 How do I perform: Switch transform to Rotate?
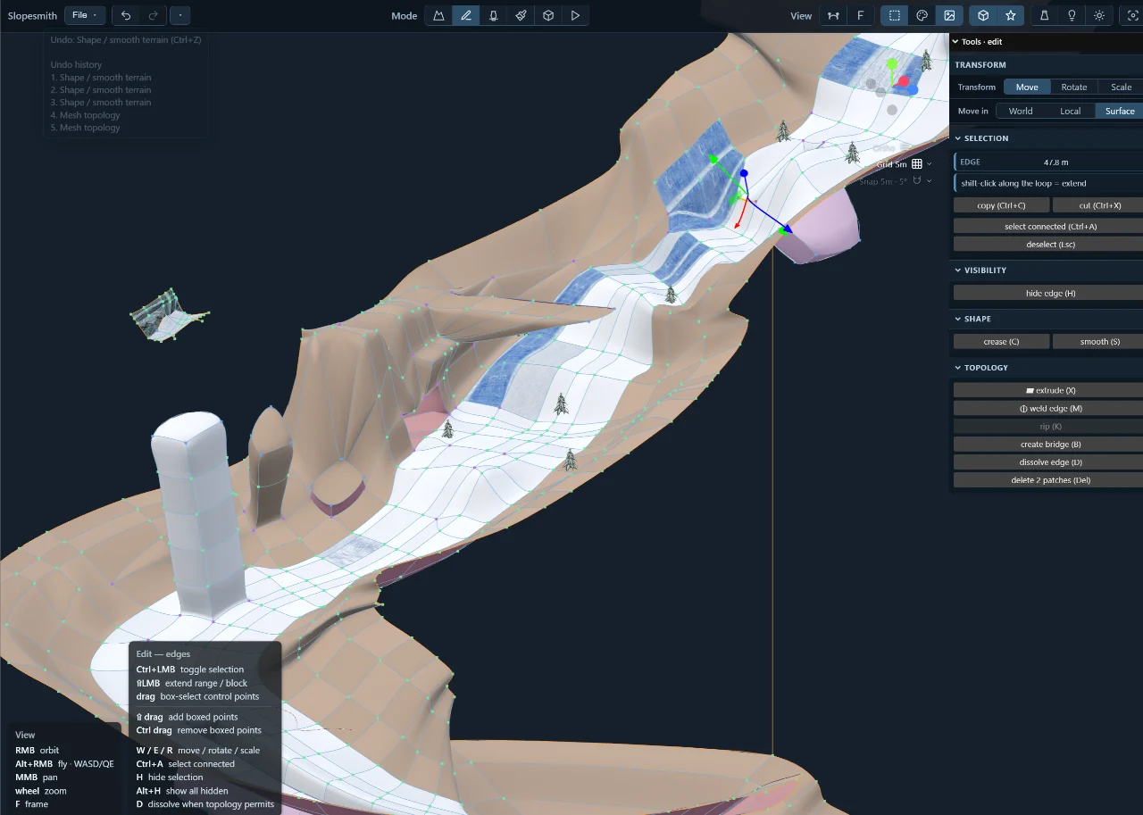1074,87
